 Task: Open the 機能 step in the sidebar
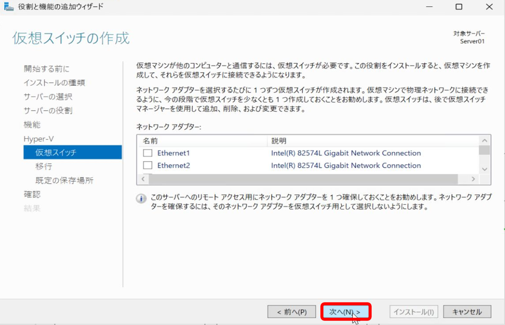32,124
